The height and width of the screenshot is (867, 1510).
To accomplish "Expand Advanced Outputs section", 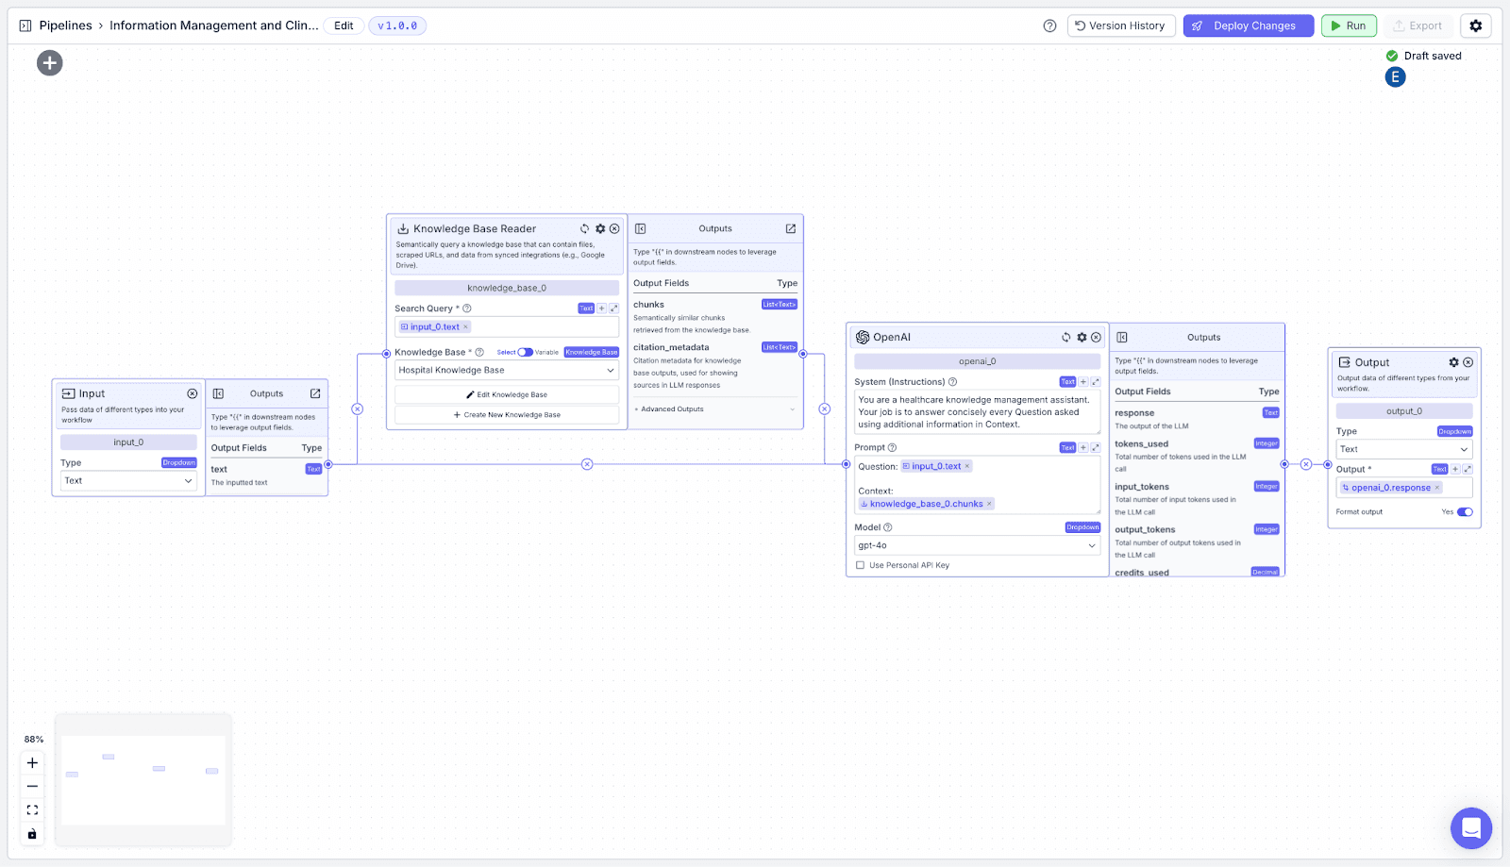I will (x=715, y=409).
